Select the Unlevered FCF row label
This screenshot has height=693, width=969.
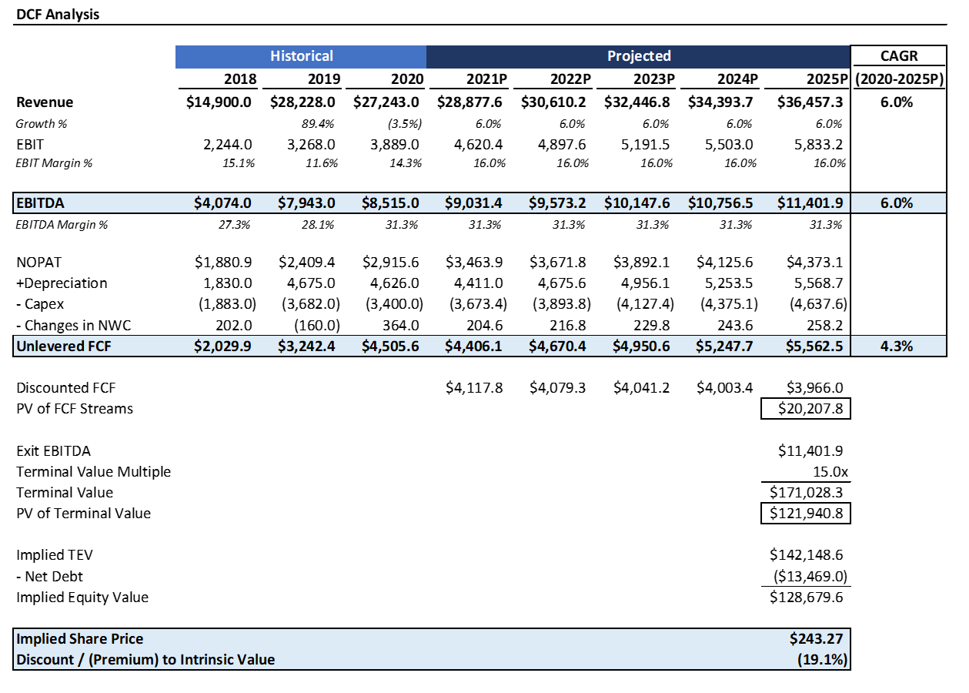(52, 345)
